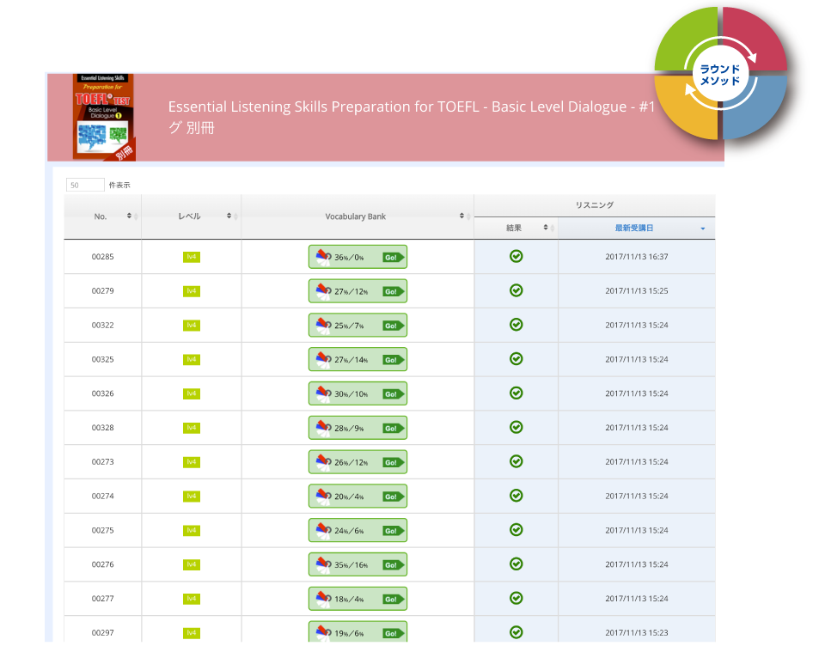Open Vocabulary Bank 26%/12% for 00273

[357, 462]
